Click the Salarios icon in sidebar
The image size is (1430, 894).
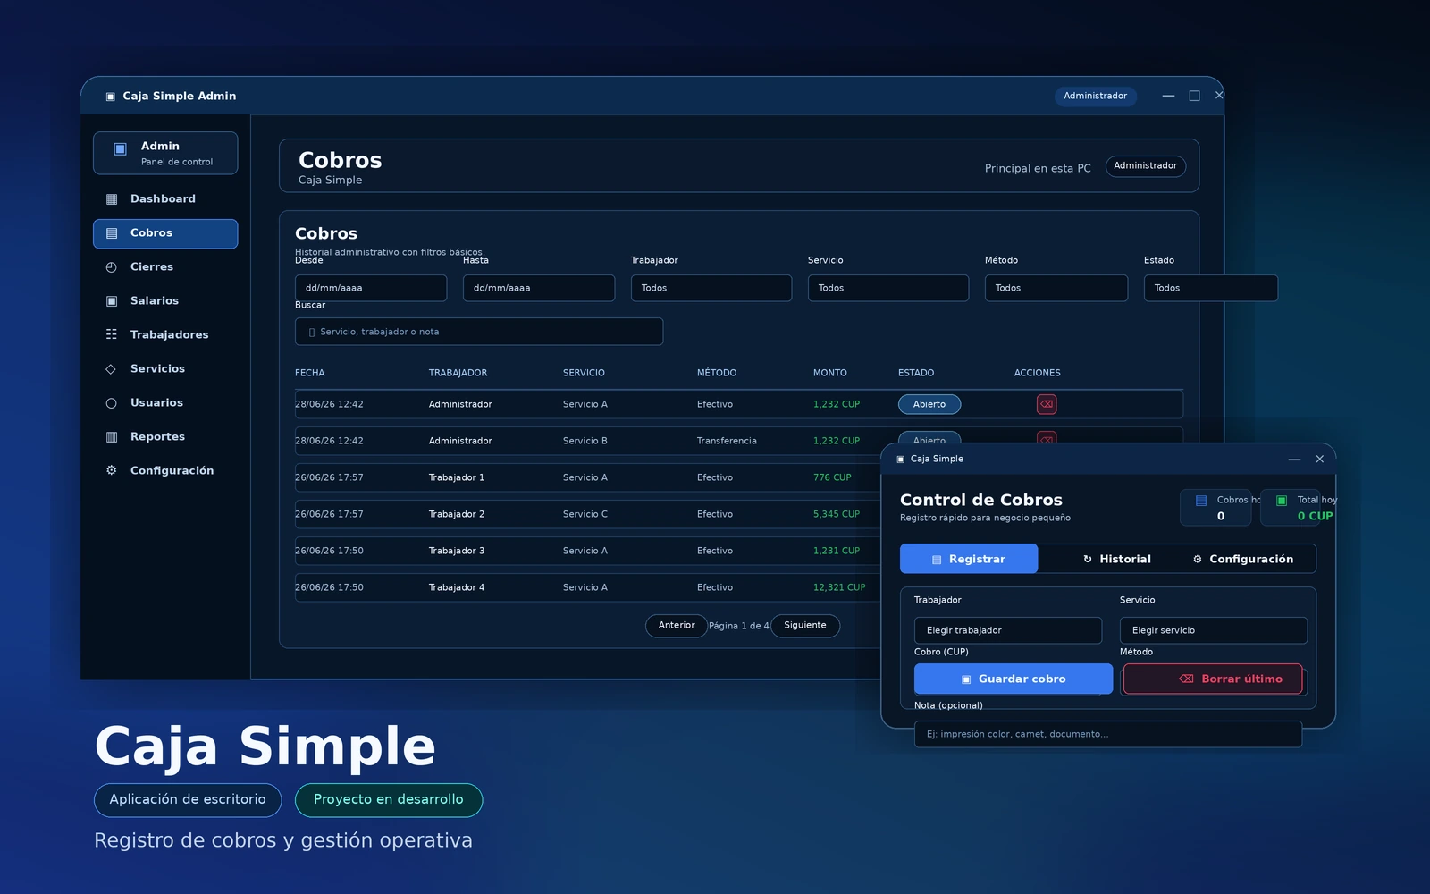click(112, 301)
